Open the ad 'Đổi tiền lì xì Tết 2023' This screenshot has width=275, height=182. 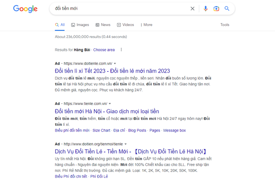(x=112, y=71)
